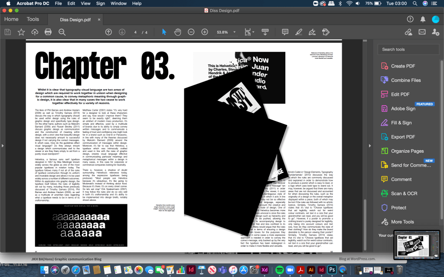This screenshot has width=444, height=277.
Task: Close the Diss Design.pdf tab
Action: coord(99,19)
